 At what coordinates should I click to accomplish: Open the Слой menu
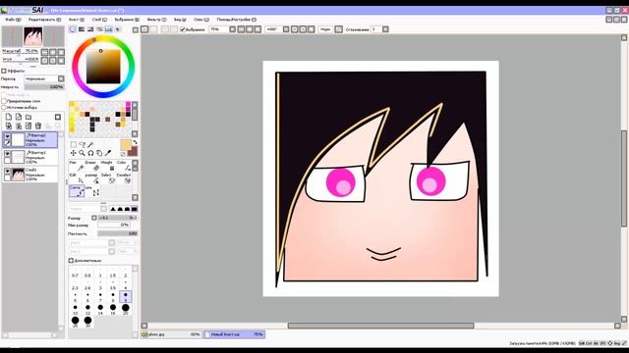[99, 20]
